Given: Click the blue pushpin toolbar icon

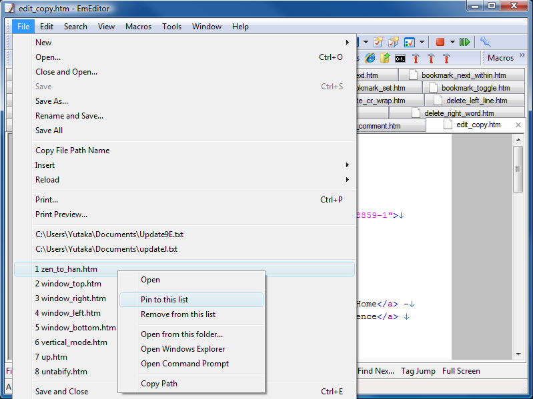Looking at the screenshot, I should tap(486, 42).
